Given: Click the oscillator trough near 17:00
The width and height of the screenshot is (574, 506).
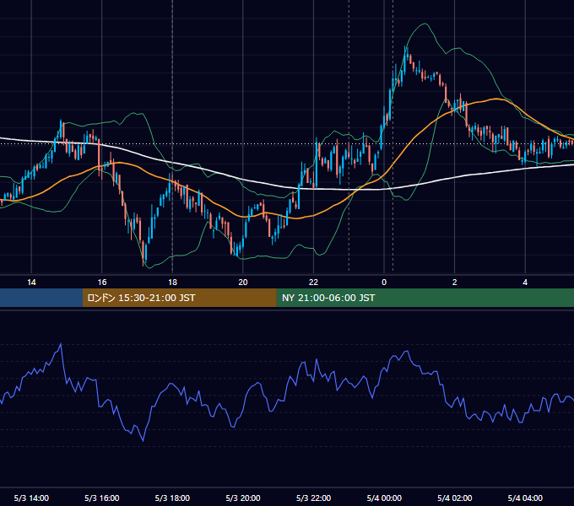Looking at the screenshot, I should point(143,439).
